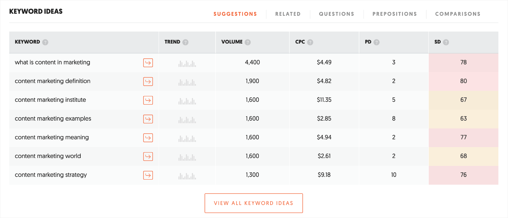
Task: Click the expand arrow beside "what is content in marketing"
Action: coord(148,63)
